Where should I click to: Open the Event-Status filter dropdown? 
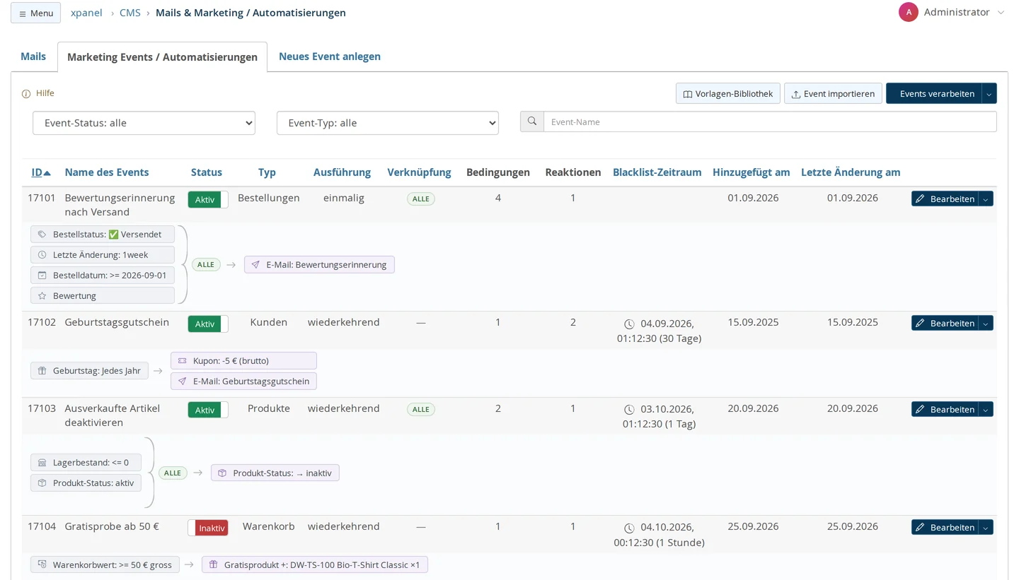pos(144,123)
